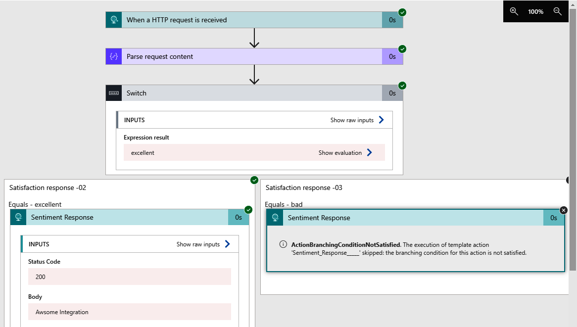Click the Parse request content braces icon

tap(114, 57)
